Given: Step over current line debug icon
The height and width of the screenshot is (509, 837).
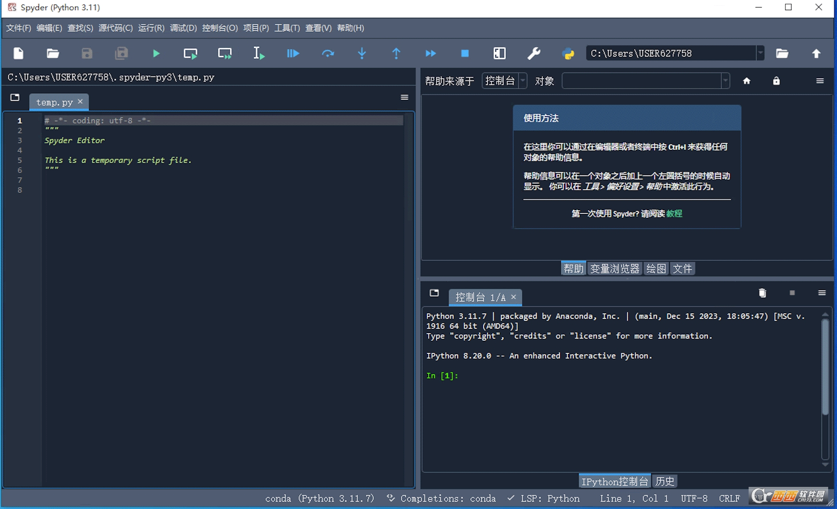Looking at the screenshot, I should (x=327, y=53).
